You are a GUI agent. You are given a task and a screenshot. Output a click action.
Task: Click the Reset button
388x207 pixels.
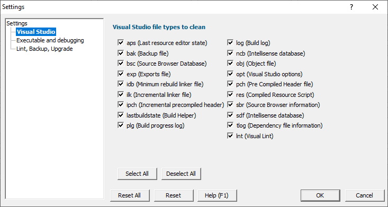tap(174, 195)
